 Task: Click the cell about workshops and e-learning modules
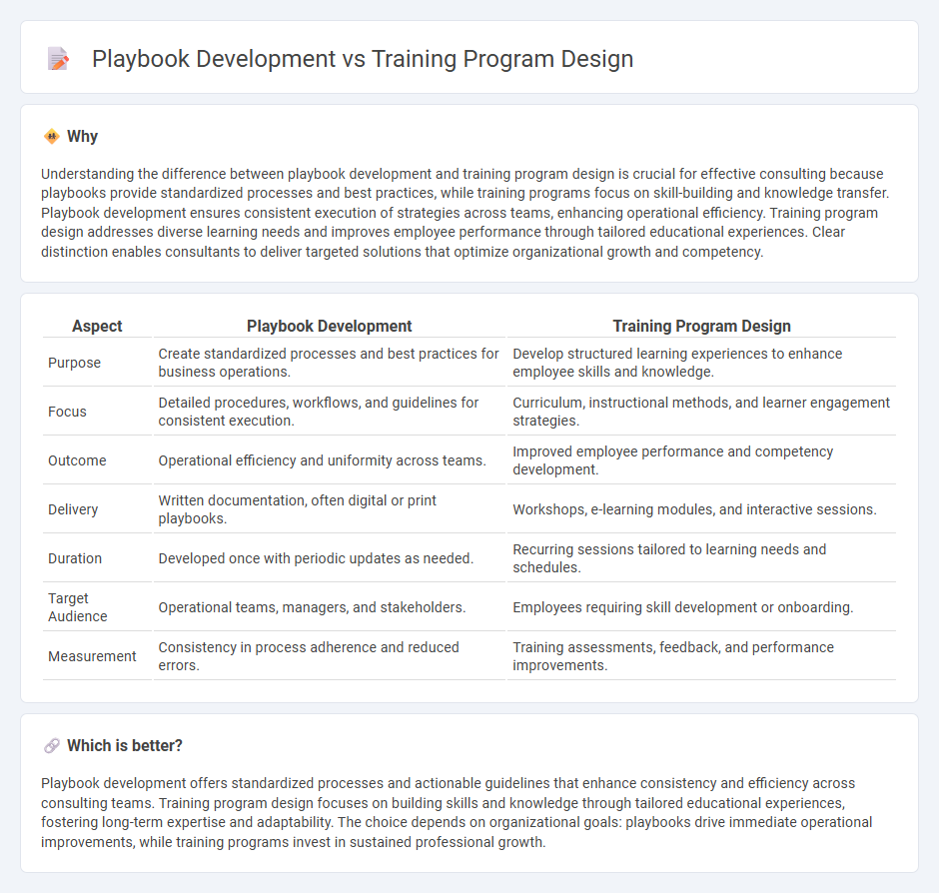point(694,509)
